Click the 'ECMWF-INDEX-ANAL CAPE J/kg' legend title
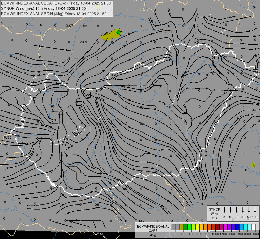 click(153, 231)
